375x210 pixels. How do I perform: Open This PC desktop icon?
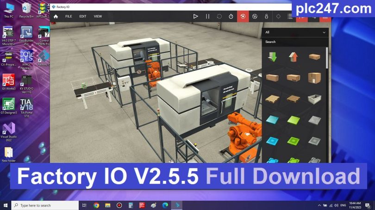pos(9,10)
